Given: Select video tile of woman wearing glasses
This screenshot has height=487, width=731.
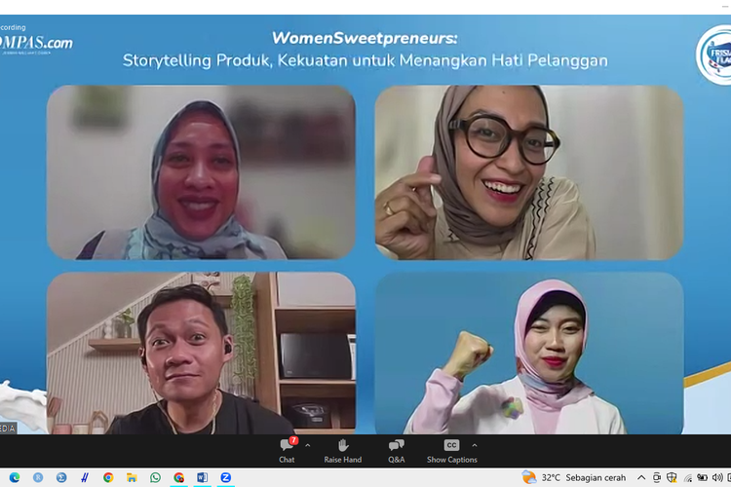Looking at the screenshot, I should (529, 172).
